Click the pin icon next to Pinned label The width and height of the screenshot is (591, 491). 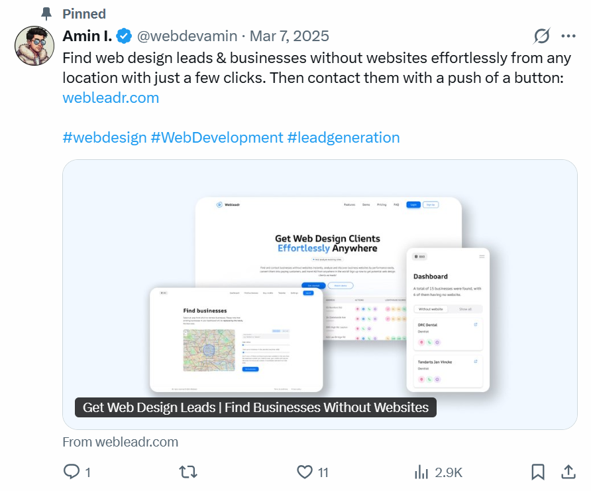pyautogui.click(x=45, y=13)
